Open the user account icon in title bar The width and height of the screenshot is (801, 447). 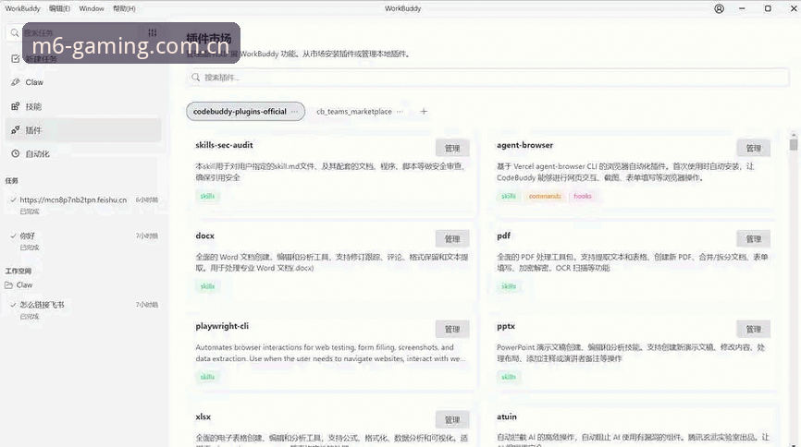[x=719, y=8]
